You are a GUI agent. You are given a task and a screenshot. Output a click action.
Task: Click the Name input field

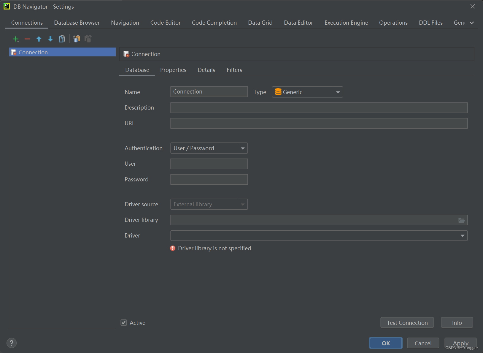pos(209,92)
